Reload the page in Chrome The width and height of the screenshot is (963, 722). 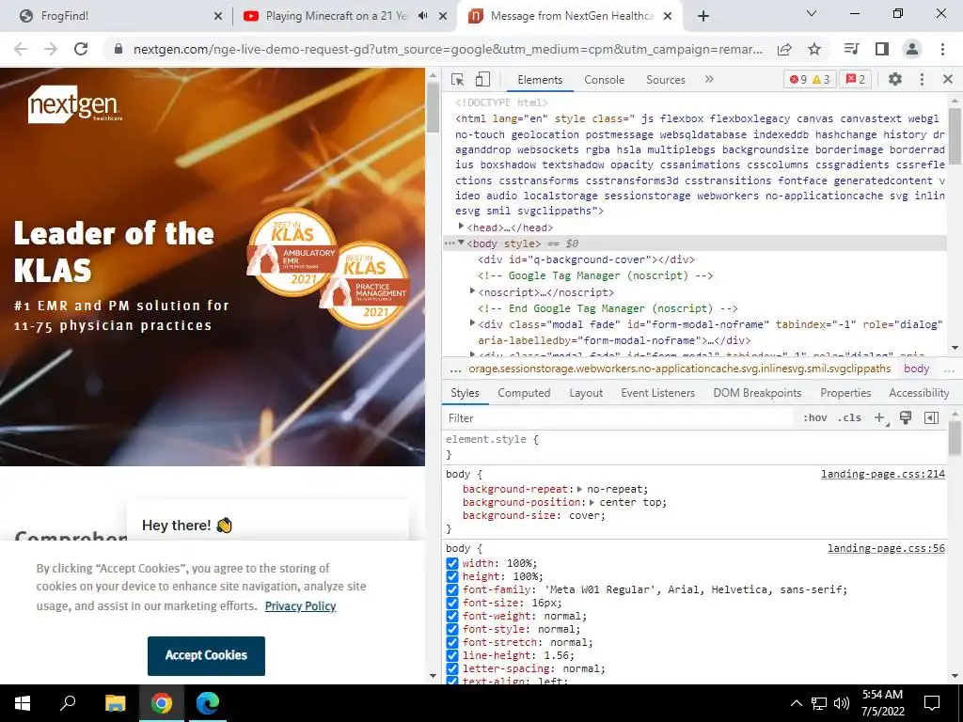pos(81,49)
